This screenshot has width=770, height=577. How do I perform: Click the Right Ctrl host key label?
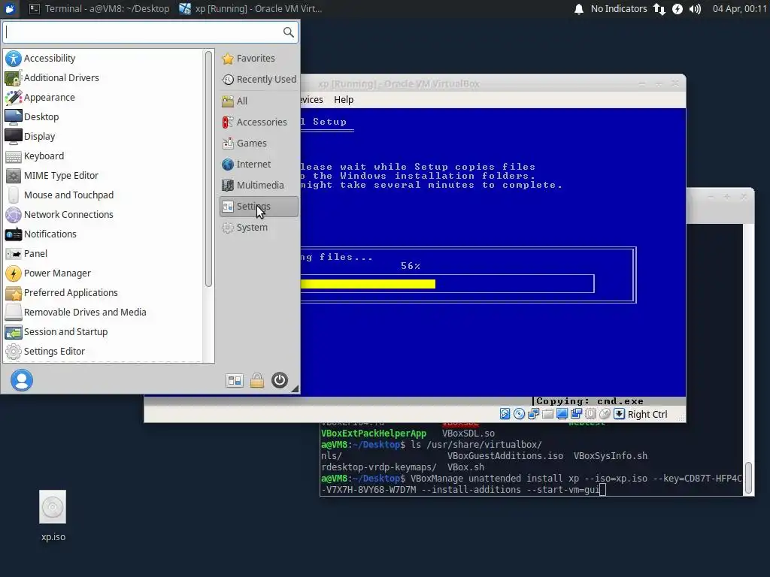coord(647,415)
